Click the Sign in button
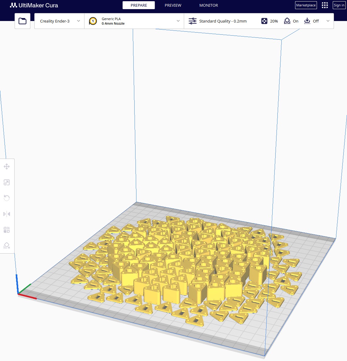This screenshot has height=361, width=347. tap(339, 5)
